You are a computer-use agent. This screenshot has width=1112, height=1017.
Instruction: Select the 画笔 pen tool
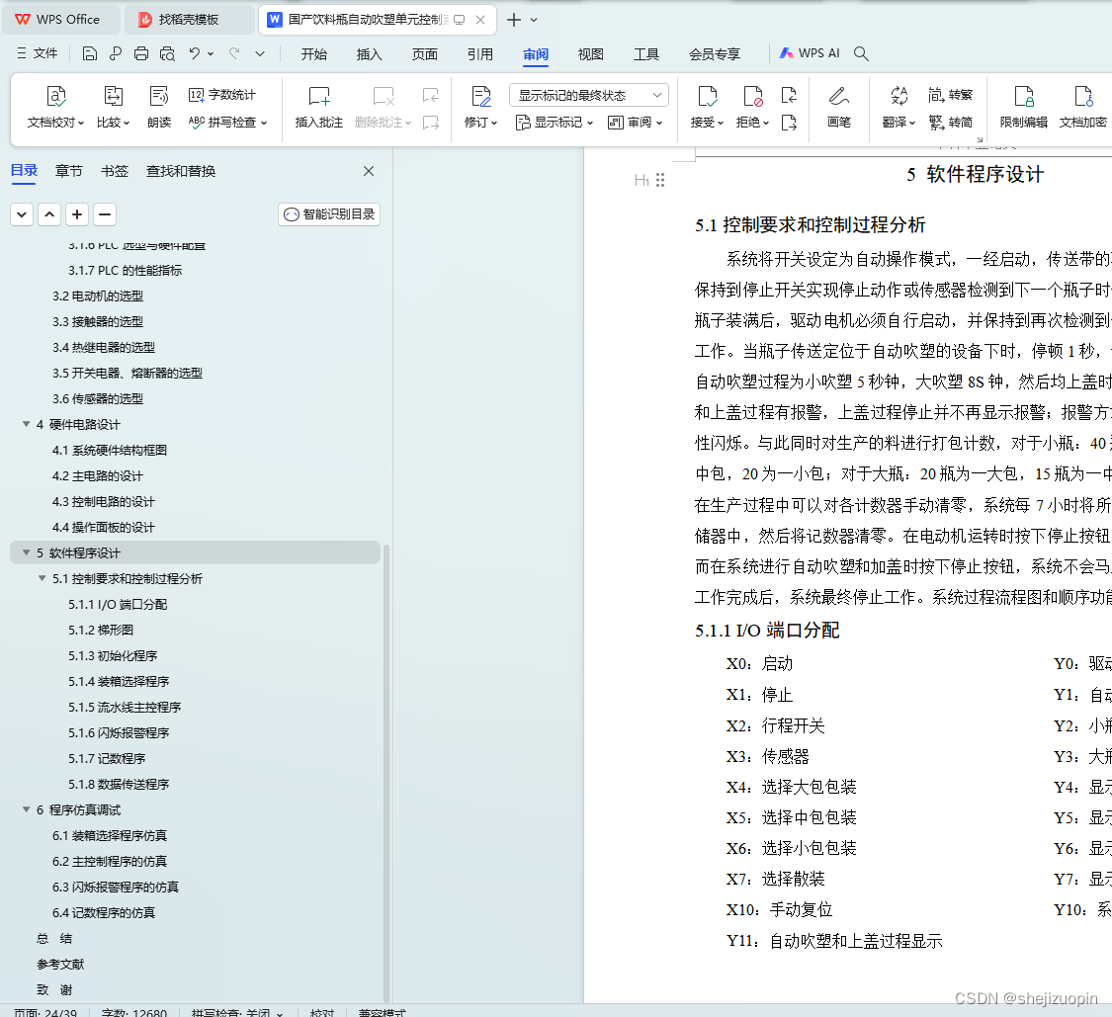839,107
